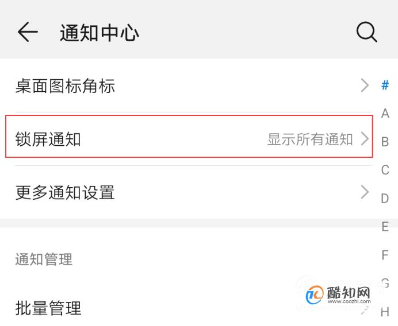Screen dimensions: 398x326
Task: Expand chevron beside 更多通知设置
Action: click(x=365, y=192)
